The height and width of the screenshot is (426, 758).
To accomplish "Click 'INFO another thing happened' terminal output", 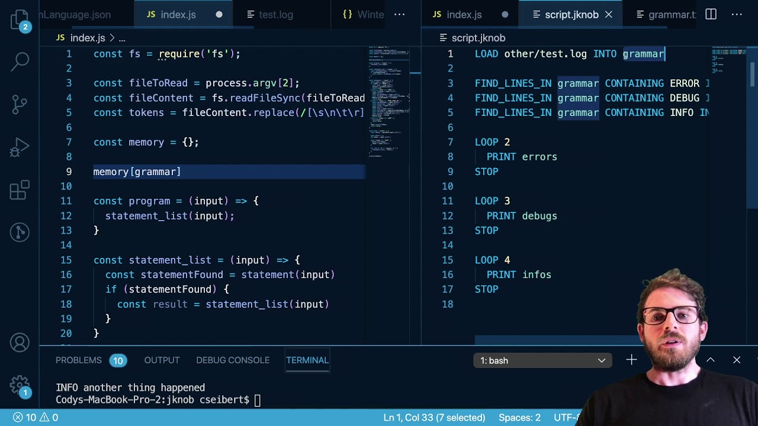I will pos(130,388).
